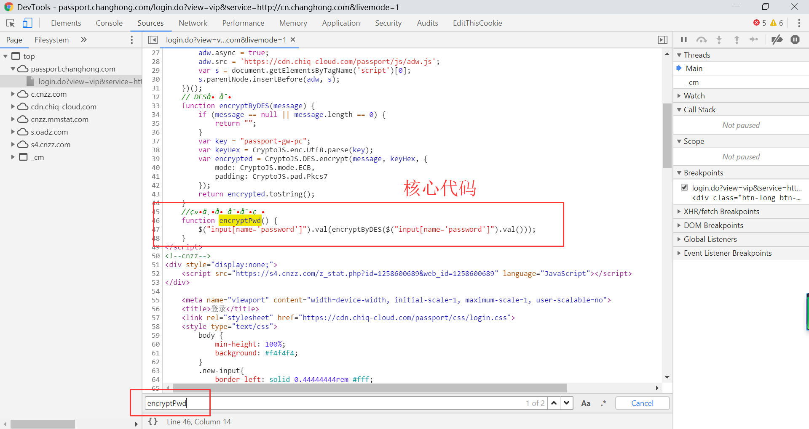
Task: Uncheck the login.do breakpoint checkbox
Action: pos(684,188)
